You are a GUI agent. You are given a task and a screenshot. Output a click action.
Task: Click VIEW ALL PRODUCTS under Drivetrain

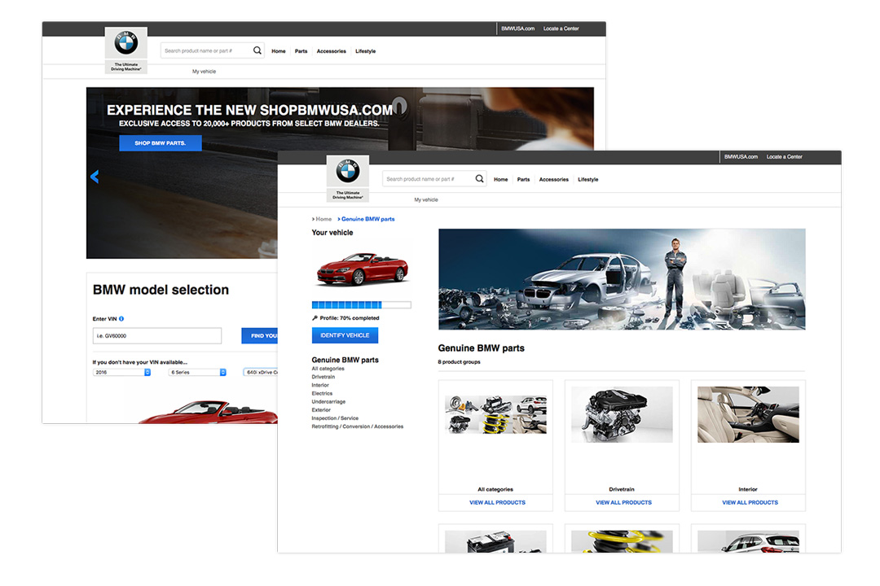[623, 502]
